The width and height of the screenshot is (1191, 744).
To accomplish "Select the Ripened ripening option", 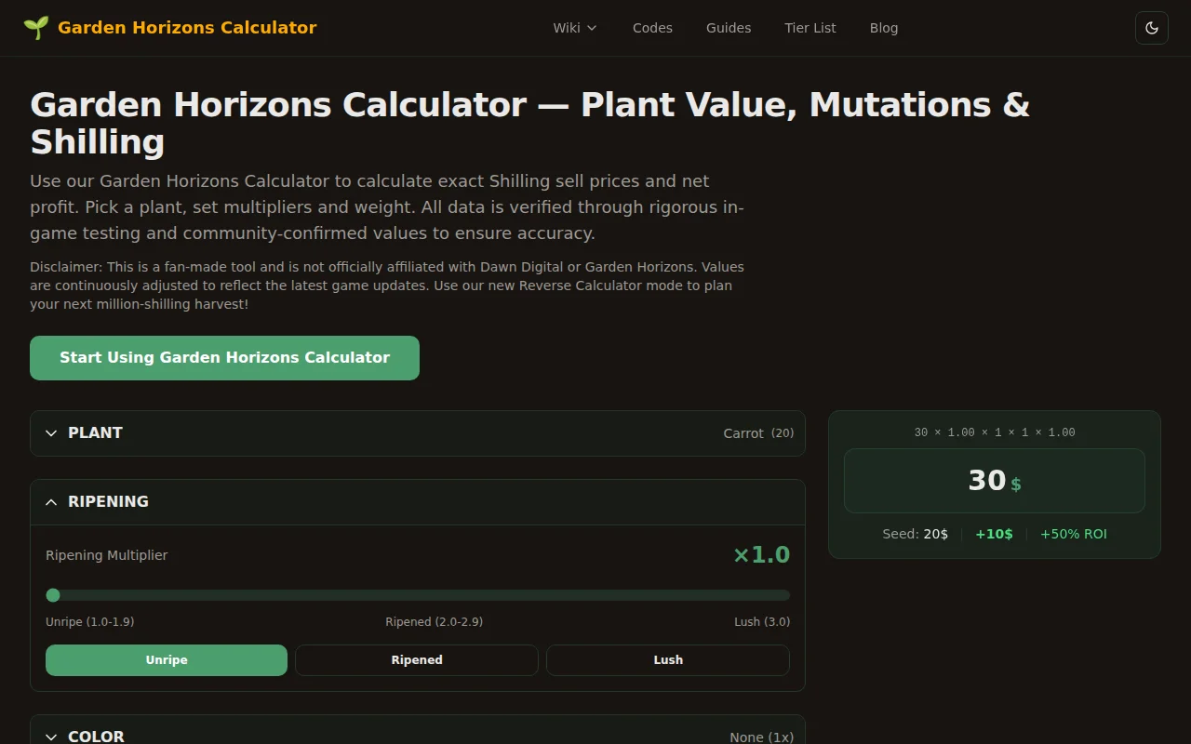I will click(417, 660).
